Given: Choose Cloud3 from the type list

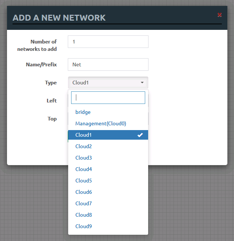Looking at the screenshot, I should pos(108,158).
